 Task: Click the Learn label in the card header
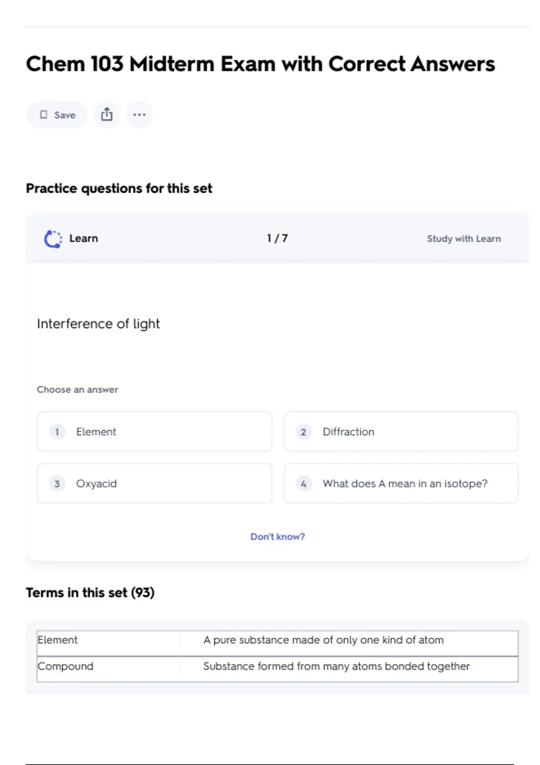coord(83,238)
